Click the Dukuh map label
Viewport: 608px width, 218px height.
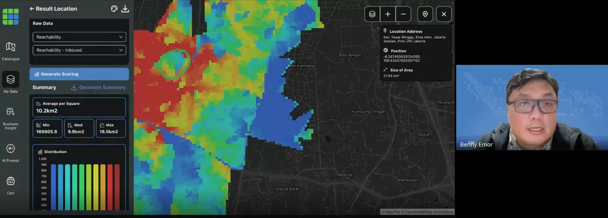pyautogui.click(x=424, y=134)
